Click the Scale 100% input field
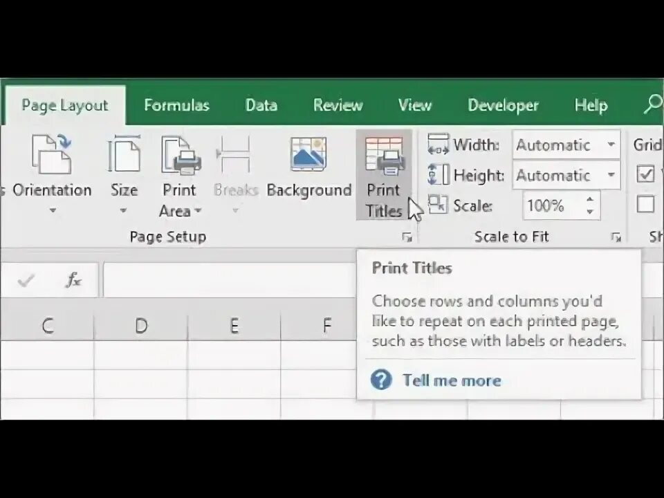The height and width of the screenshot is (498, 664). 553,206
